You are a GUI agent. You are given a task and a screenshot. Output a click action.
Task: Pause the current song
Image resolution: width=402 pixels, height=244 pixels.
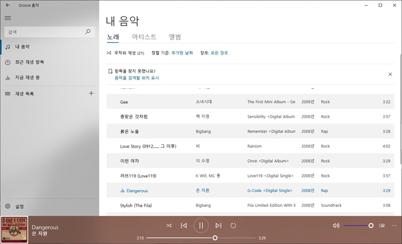click(201, 226)
